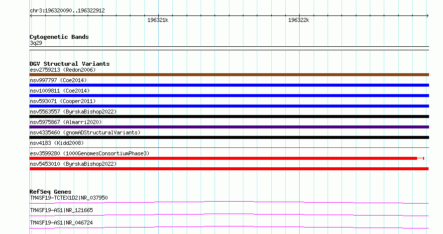Viewport: 443px width, 234px height.
Task: Open the nsv997797 (Coe2014) label
Action: 58,80
